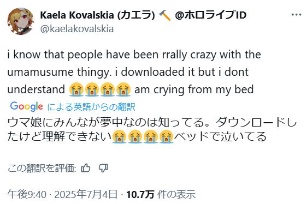
Task: Rate the translation with thumbs down
Action: tap(103, 168)
